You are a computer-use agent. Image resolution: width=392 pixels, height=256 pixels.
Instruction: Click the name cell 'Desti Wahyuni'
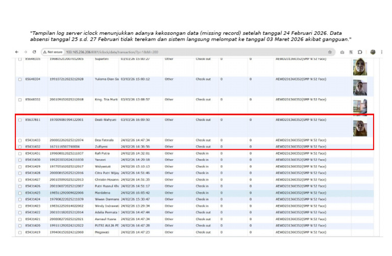[x=106, y=120]
